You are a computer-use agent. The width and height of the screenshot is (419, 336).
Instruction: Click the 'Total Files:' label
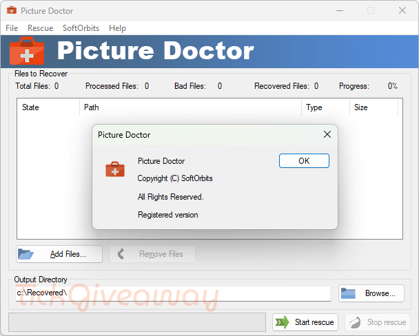tap(32, 86)
